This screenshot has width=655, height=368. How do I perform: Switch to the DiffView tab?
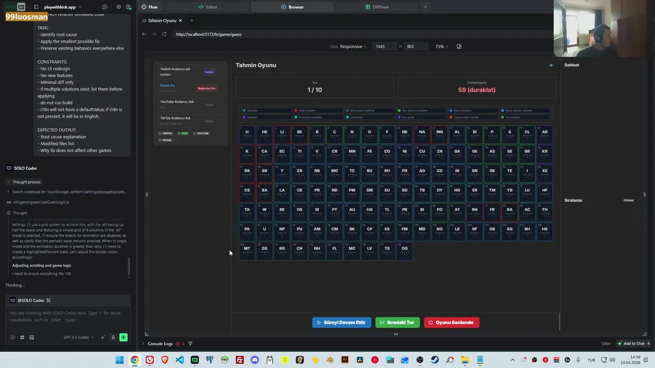(377, 7)
